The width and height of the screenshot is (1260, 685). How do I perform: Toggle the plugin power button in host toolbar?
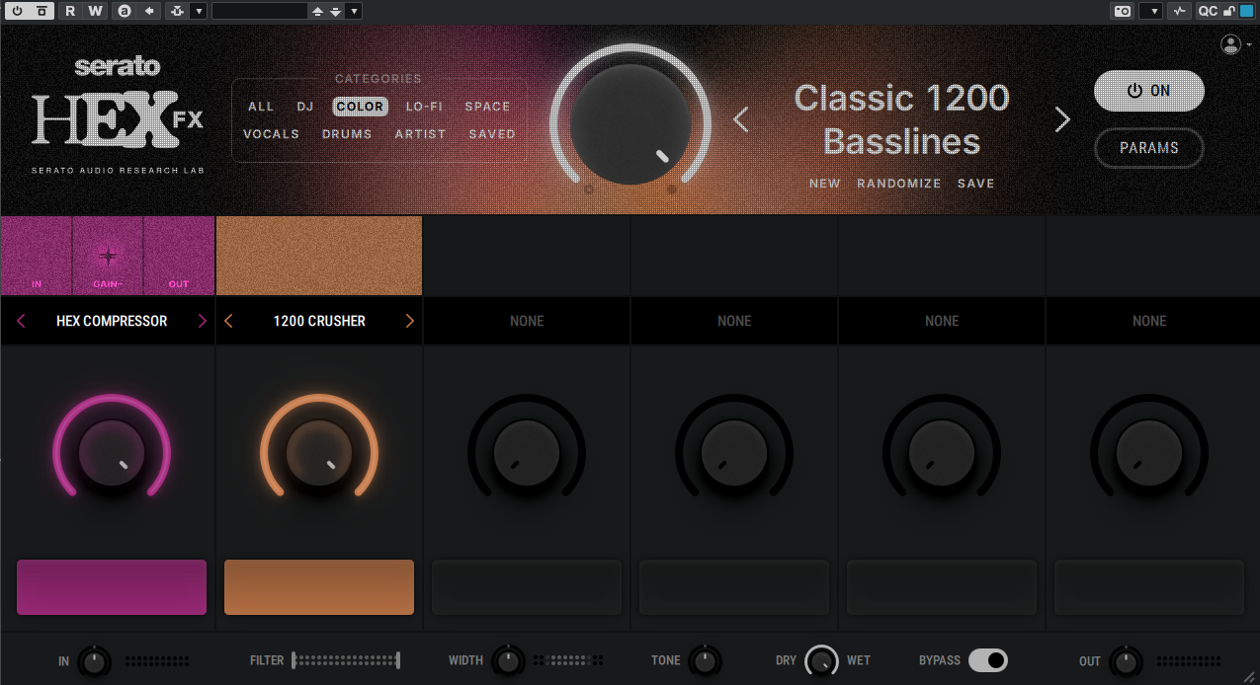18,11
